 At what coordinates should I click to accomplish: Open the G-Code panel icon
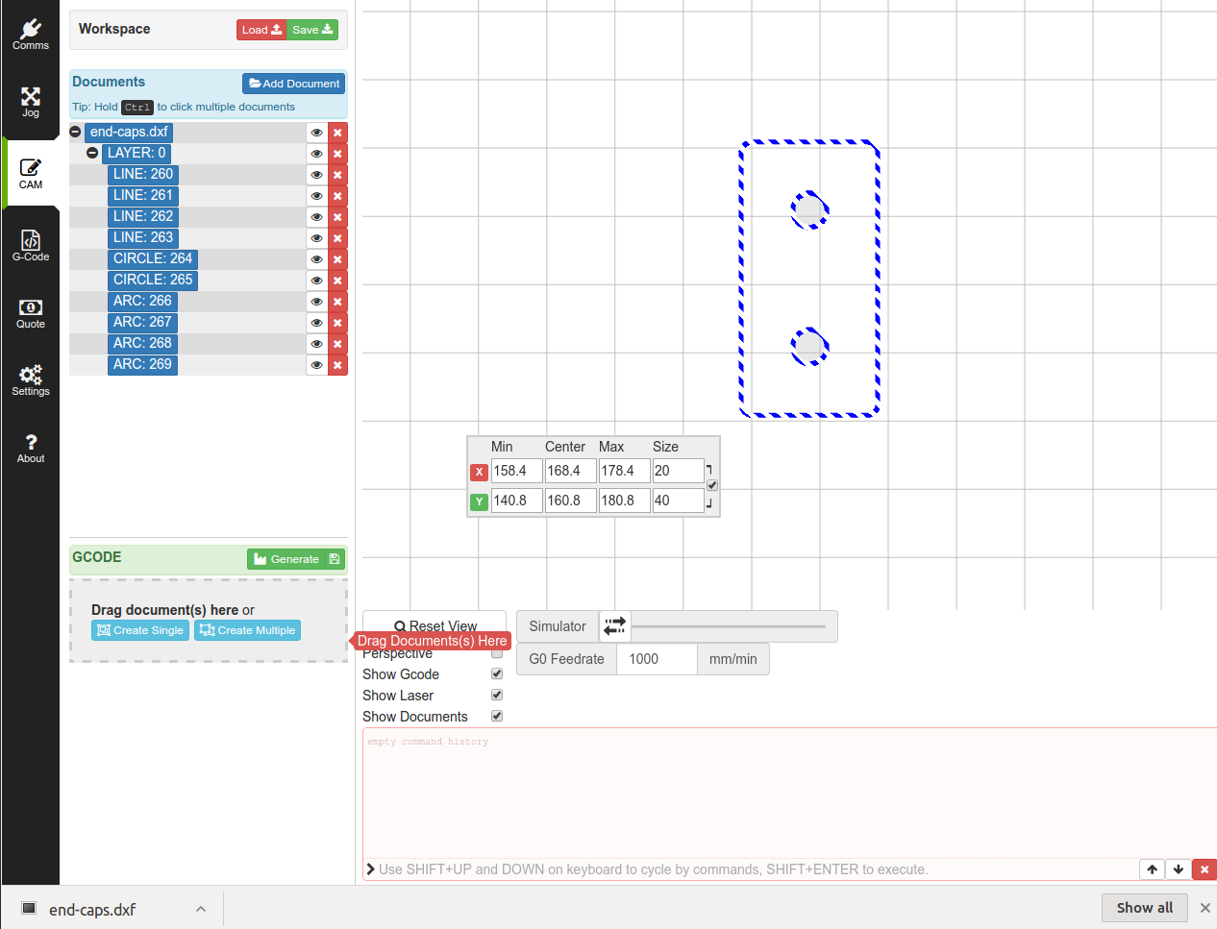coord(31,245)
